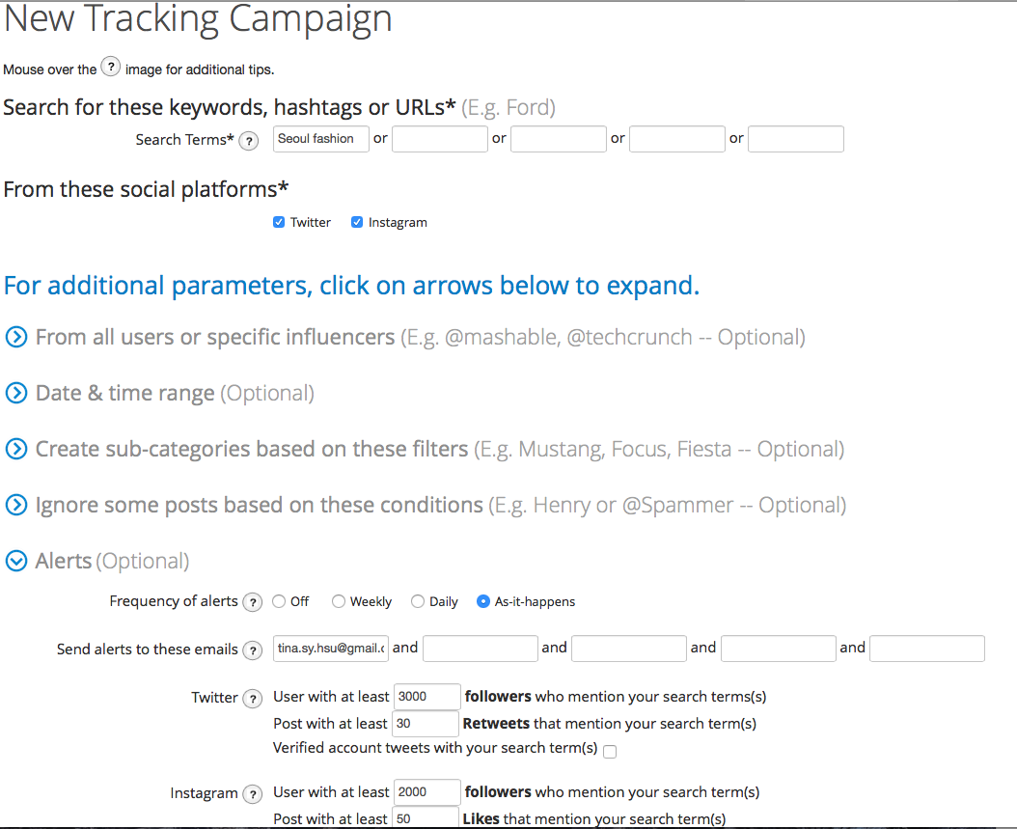The height and width of the screenshot is (829, 1017).
Task: Choose Daily alert frequency option
Action: pyautogui.click(x=417, y=601)
